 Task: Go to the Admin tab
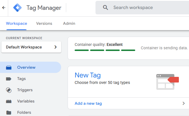pos(69,23)
